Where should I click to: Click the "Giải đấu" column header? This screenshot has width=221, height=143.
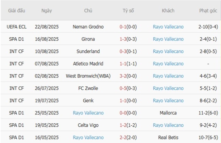click(x=17, y=11)
